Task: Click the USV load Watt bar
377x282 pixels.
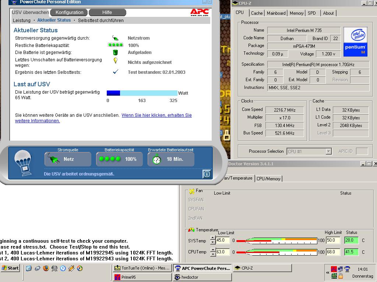Action: [x=142, y=93]
